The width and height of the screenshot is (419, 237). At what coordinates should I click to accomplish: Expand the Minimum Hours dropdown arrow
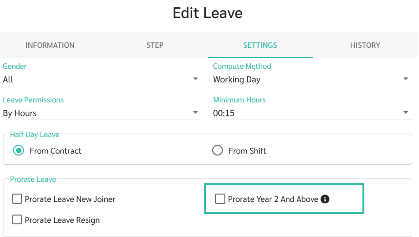(x=406, y=113)
